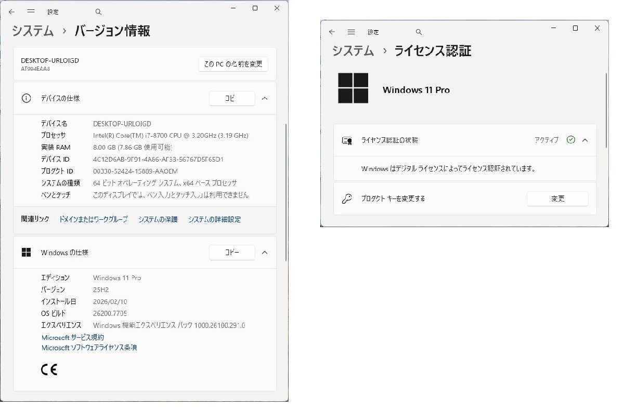
Task: Collapse the デバイスの仕様 section
Action: click(x=265, y=98)
